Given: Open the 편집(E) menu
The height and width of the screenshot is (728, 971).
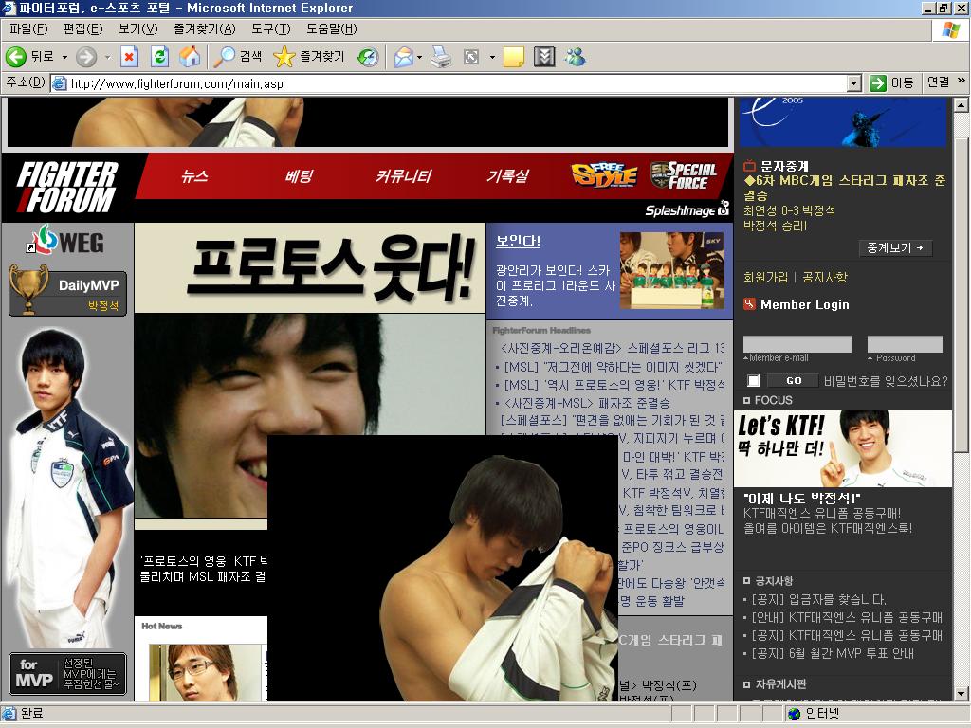Looking at the screenshot, I should [x=83, y=29].
